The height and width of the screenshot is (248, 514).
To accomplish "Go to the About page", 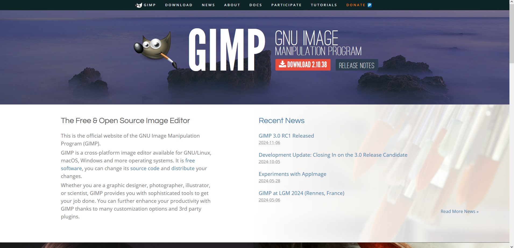I will (232, 5).
